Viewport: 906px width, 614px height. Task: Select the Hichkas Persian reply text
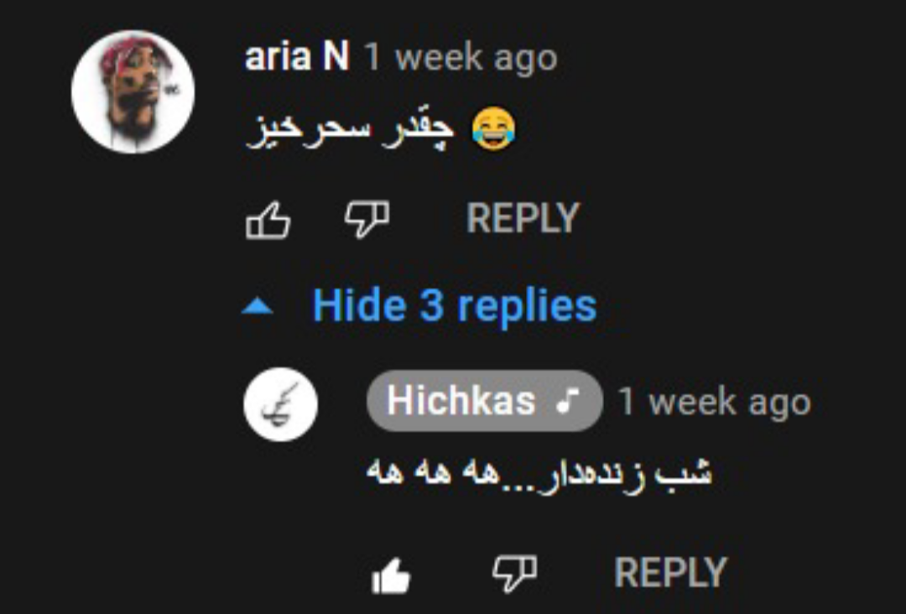pos(539,474)
